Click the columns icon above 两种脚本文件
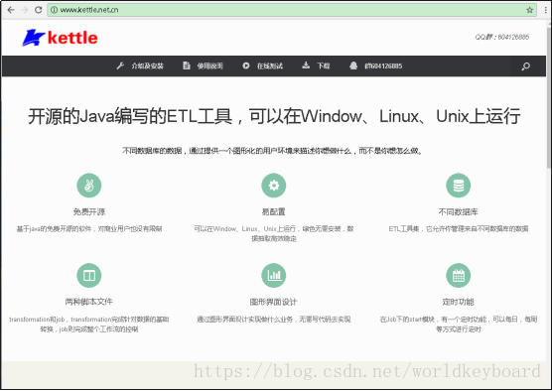Screen dimensions: 552x391 coord(89,275)
